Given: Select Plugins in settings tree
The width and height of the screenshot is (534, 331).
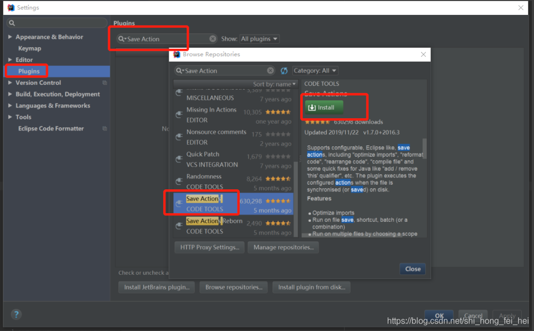Looking at the screenshot, I should pos(57,71).
